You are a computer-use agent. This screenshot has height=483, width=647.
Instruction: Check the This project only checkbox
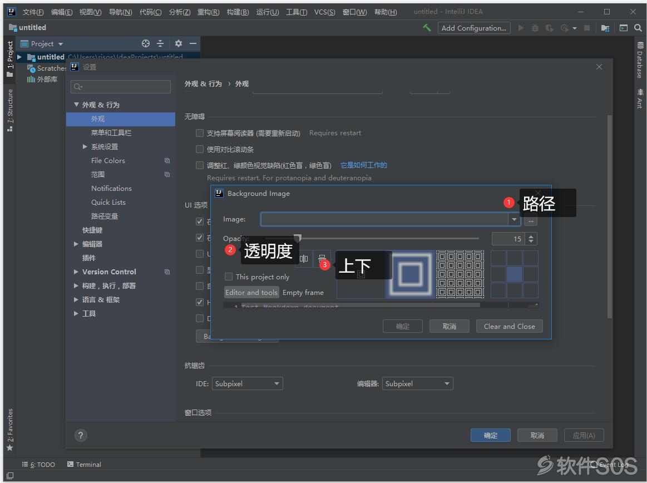[228, 277]
